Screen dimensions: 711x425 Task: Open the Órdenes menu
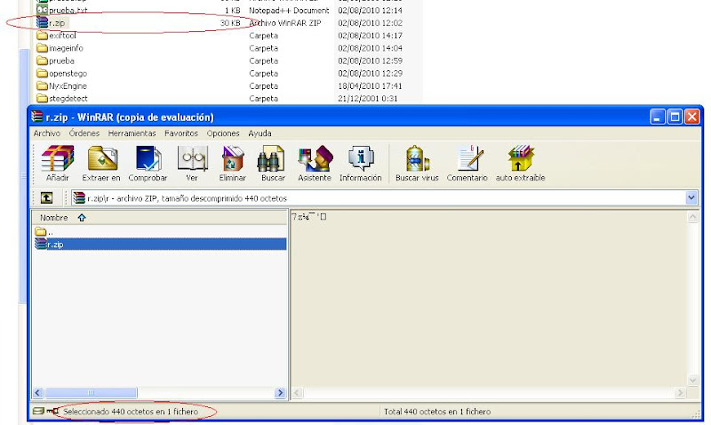tap(84, 133)
